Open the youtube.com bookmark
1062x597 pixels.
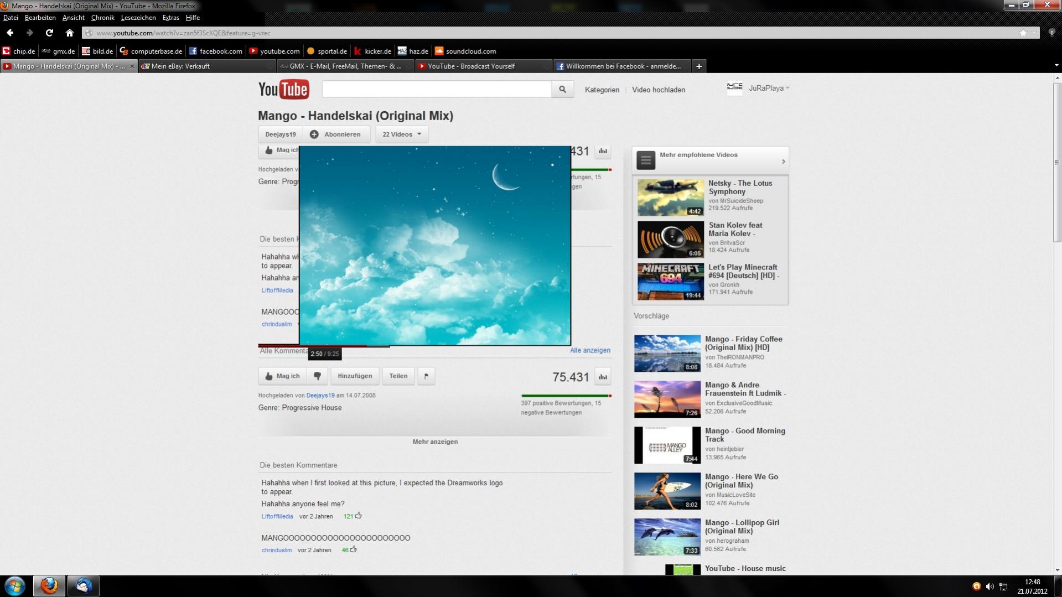274,51
